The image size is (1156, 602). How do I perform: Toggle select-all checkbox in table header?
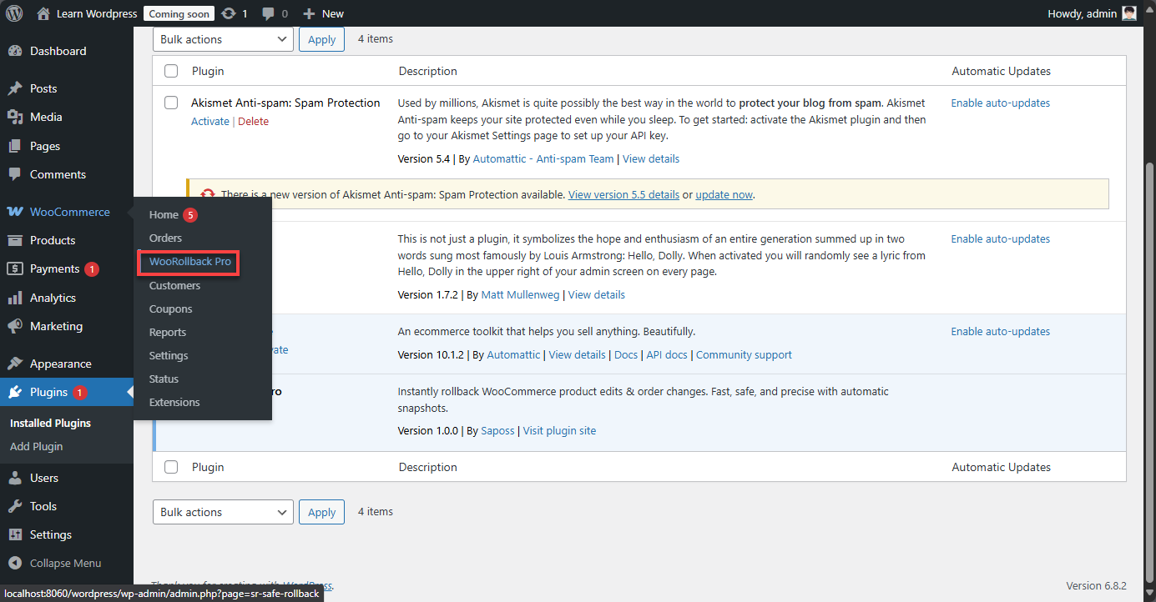point(171,71)
